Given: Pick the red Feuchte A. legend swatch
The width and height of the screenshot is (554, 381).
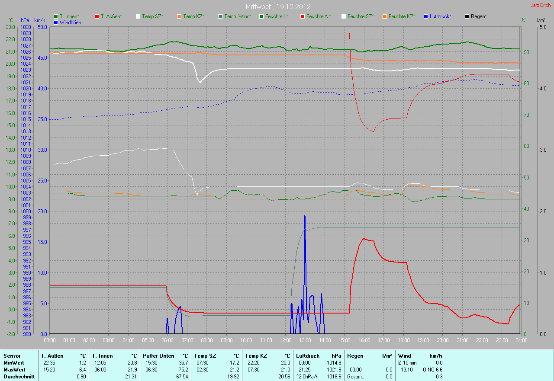Looking at the screenshot, I should 303,16.
